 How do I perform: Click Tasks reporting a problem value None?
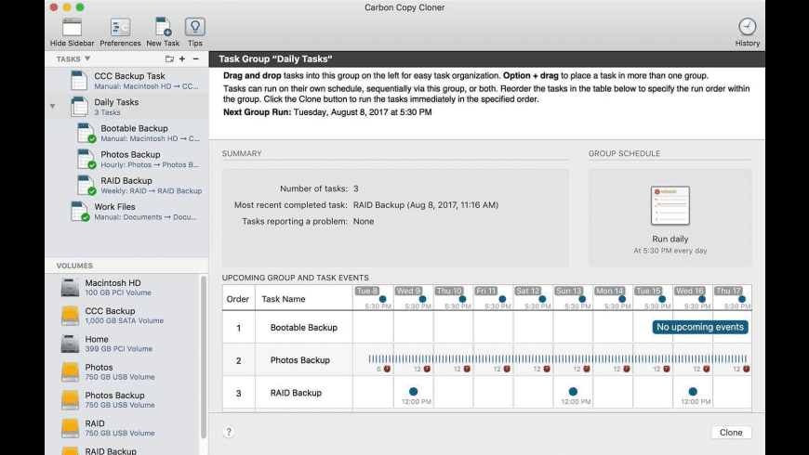pos(364,222)
